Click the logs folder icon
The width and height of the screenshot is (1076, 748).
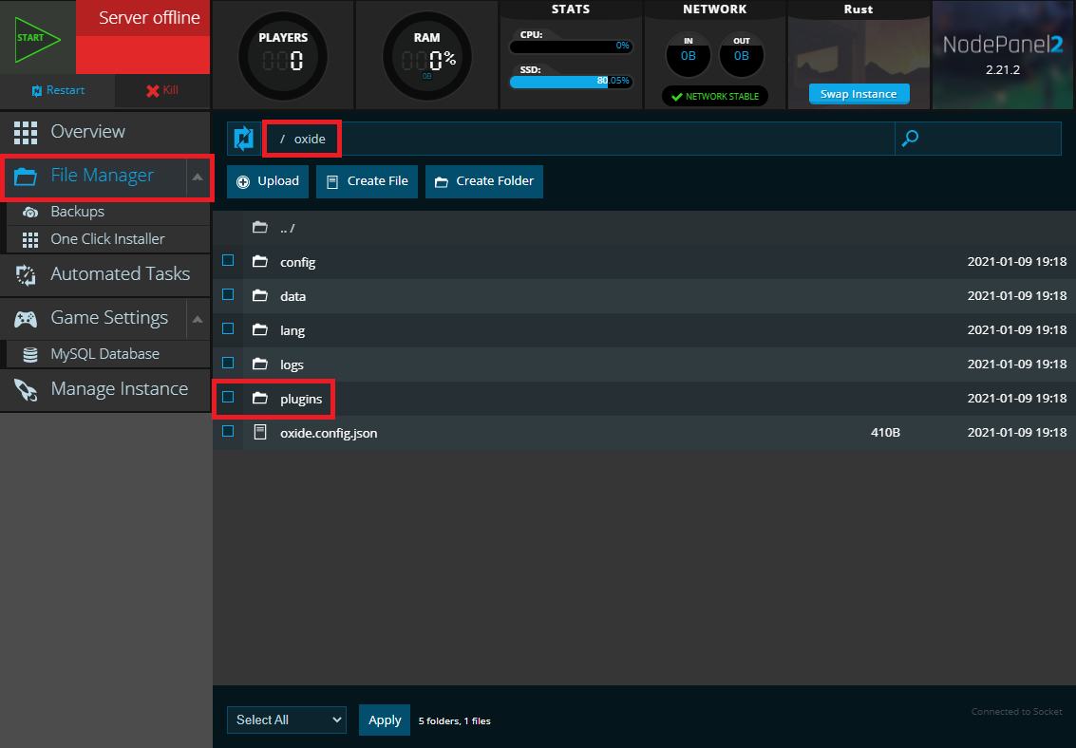point(260,365)
